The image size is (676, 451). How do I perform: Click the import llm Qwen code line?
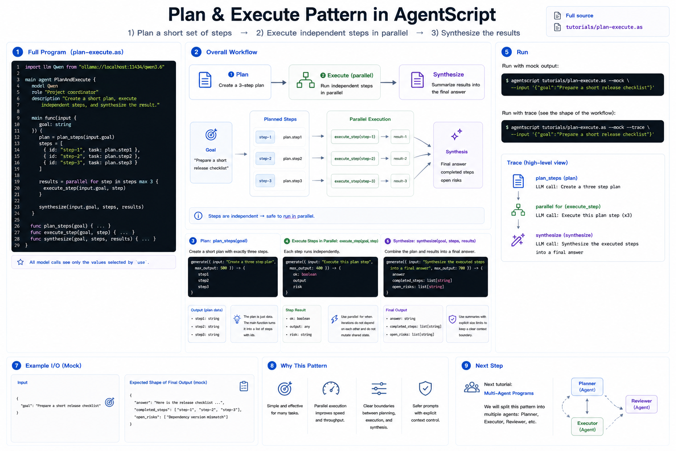tap(95, 67)
